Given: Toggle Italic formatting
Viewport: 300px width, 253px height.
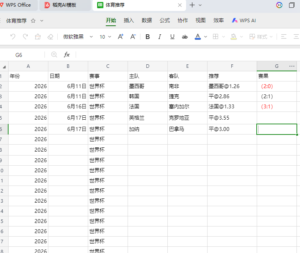Looking at the screenshot, I should point(160,37).
